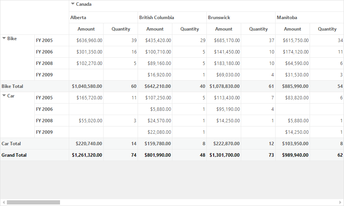
Task: Click the $636,960.00 Alberta cell
Action: click(x=86, y=41)
